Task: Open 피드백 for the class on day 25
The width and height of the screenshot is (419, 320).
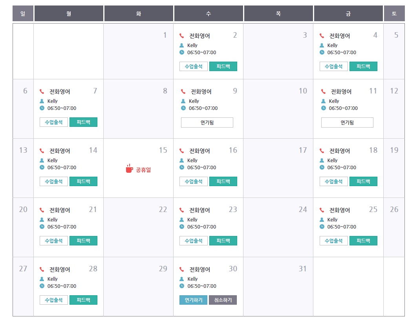Action: pyautogui.click(x=363, y=241)
